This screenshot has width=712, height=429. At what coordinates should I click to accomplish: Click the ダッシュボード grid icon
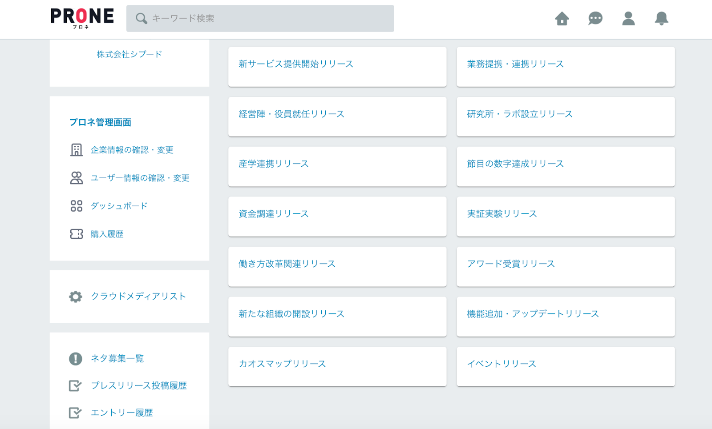(77, 206)
